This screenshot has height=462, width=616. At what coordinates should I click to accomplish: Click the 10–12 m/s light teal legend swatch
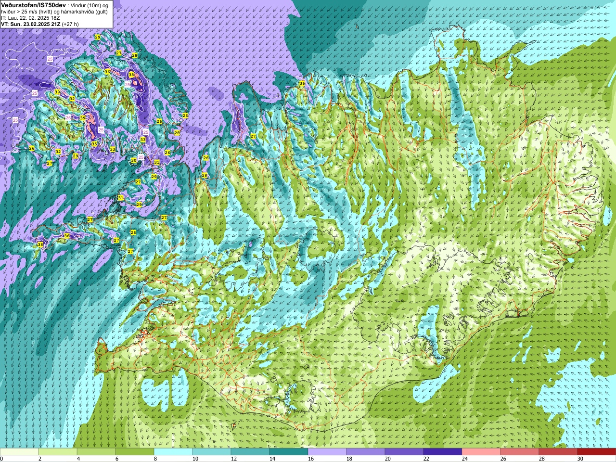point(212,452)
